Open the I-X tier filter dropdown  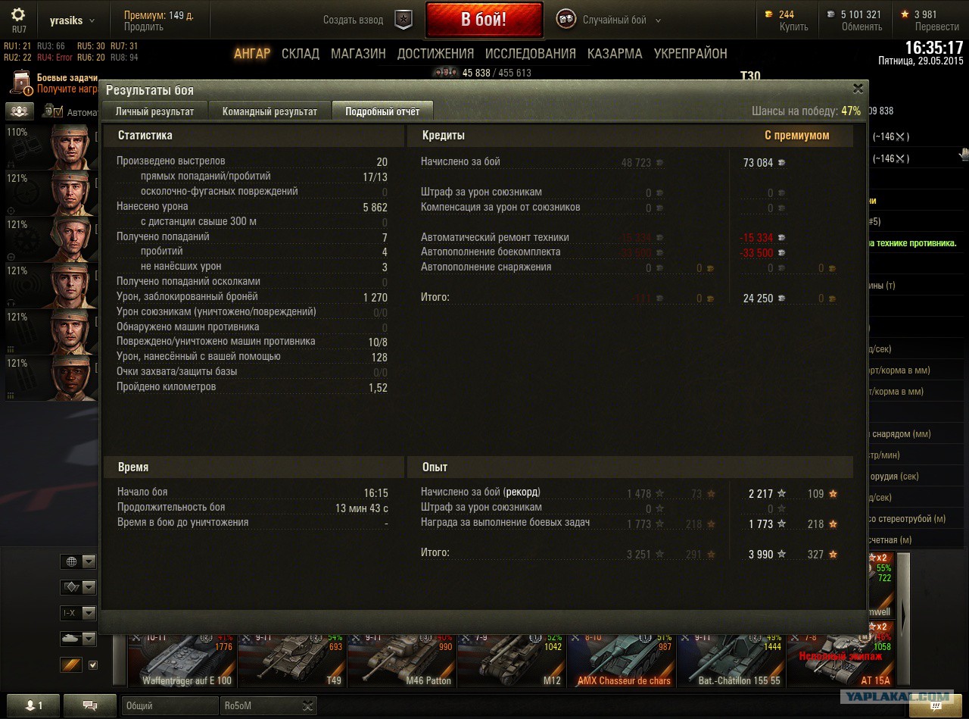[x=79, y=613]
